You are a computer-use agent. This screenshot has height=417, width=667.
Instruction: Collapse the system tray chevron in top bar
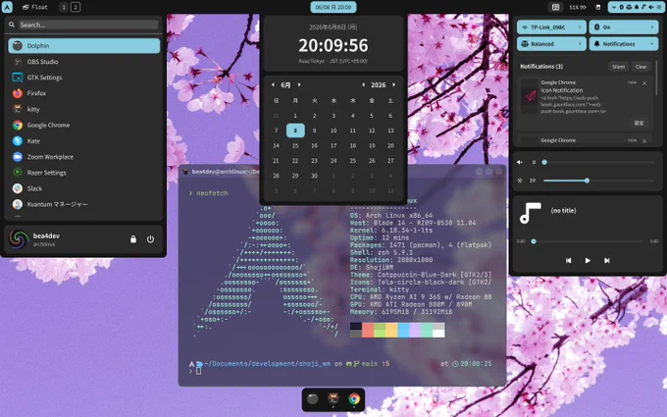click(x=614, y=7)
